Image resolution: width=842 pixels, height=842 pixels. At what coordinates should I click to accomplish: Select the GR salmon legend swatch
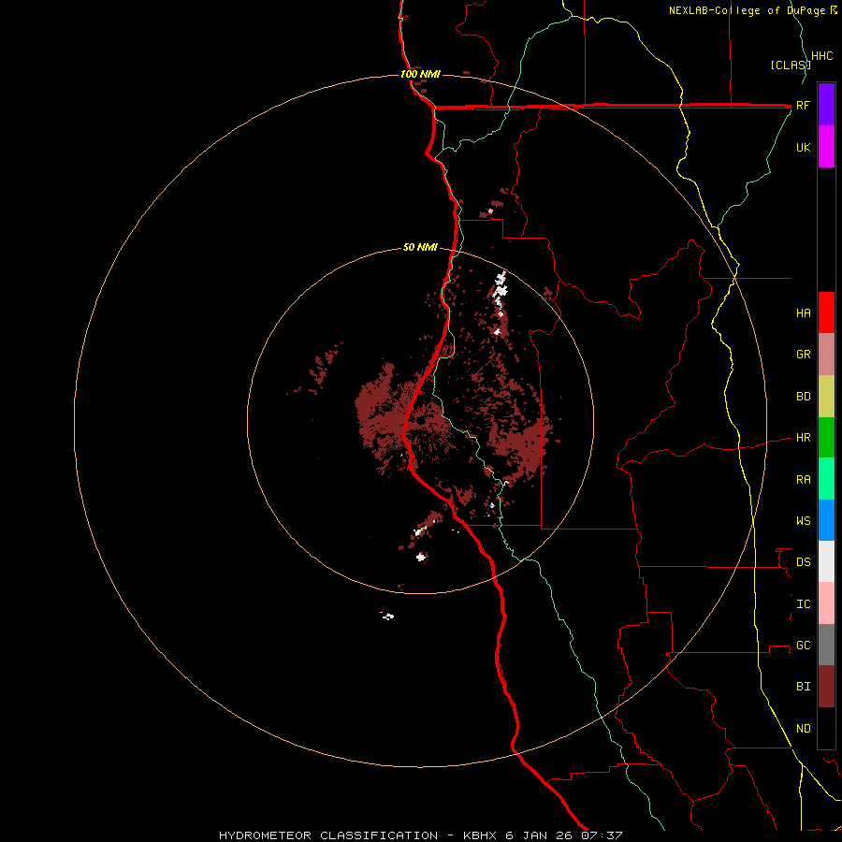pos(826,355)
